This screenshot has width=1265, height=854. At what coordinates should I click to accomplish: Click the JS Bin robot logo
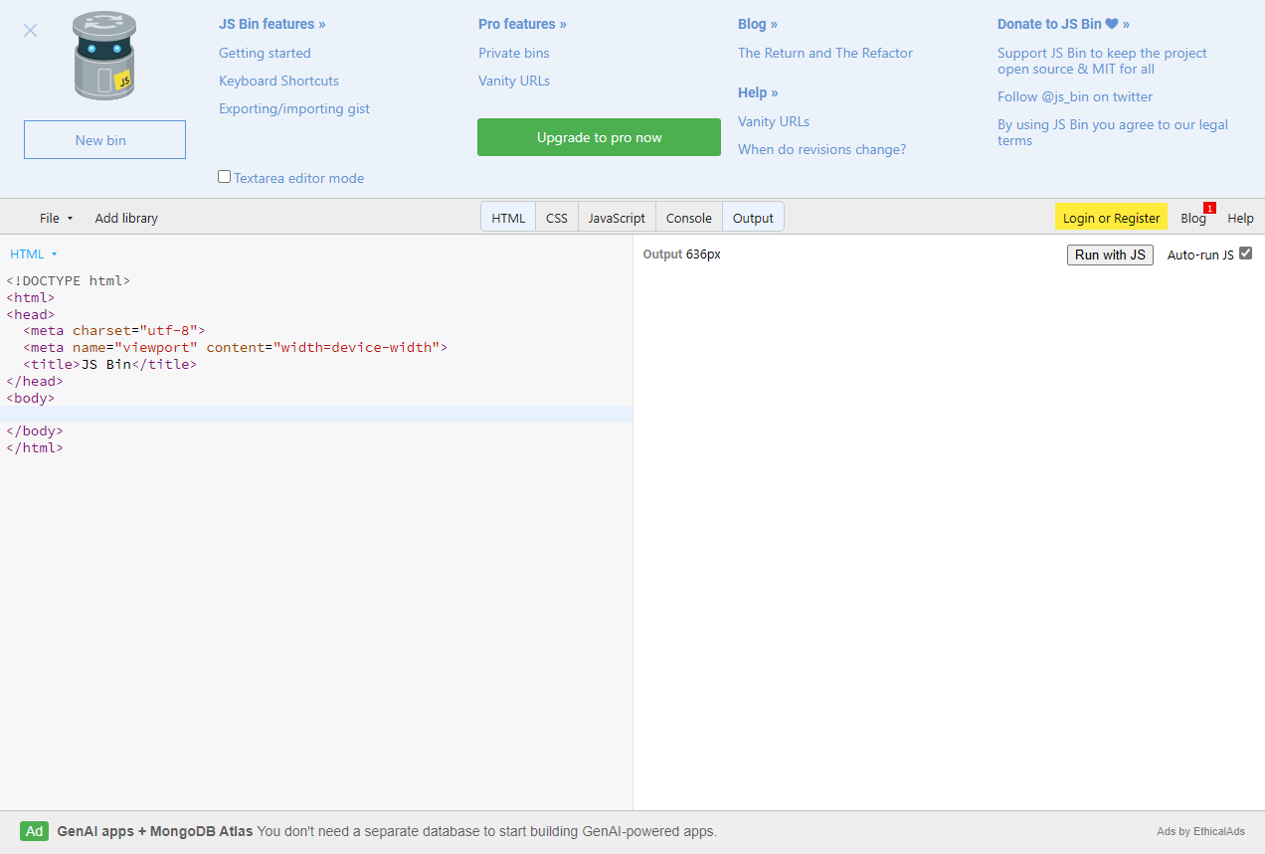pos(103,58)
